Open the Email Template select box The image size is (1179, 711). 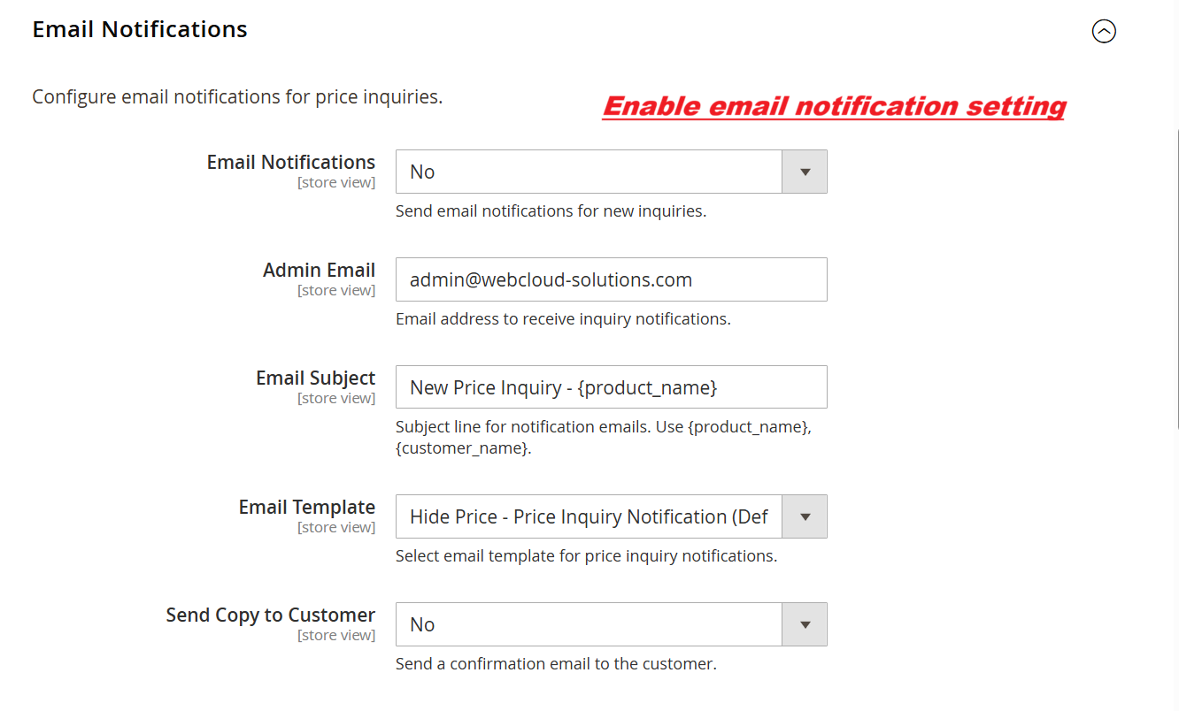[x=589, y=516]
